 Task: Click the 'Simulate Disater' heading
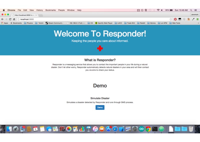click(x=100, y=98)
